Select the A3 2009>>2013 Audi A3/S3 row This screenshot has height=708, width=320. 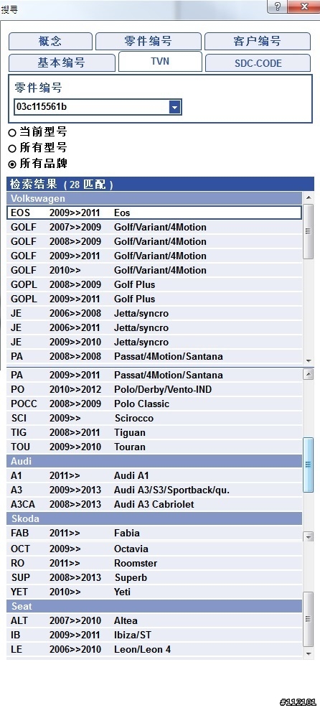[x=154, y=490]
